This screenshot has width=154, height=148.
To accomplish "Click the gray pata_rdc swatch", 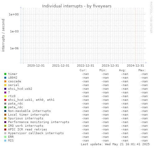I will 5,104.
